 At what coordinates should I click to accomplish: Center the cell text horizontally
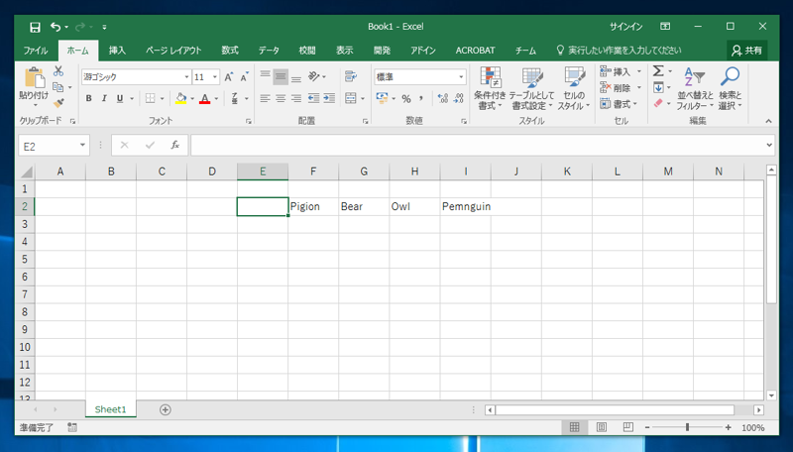click(281, 98)
